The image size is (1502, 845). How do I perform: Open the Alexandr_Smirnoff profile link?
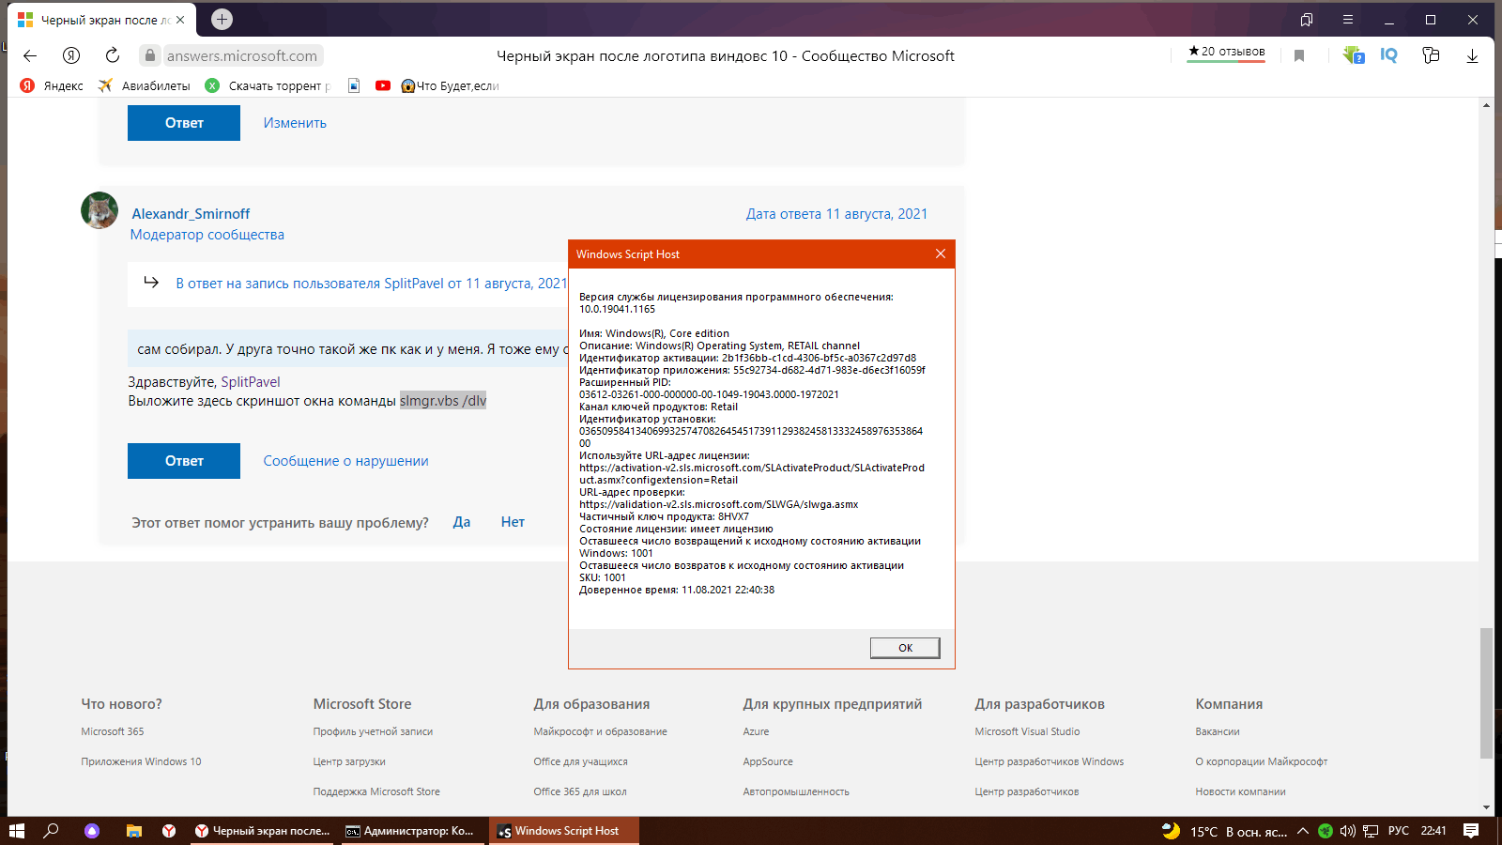[191, 214]
